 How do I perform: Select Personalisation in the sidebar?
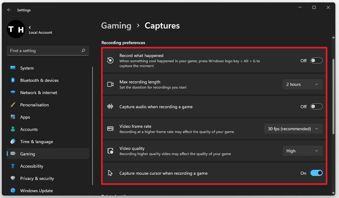(48, 105)
